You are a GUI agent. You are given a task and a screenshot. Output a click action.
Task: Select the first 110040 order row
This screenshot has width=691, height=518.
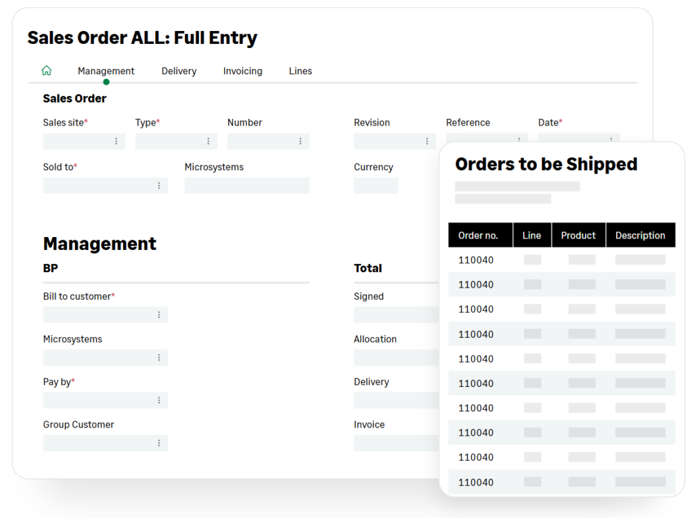pos(561,260)
